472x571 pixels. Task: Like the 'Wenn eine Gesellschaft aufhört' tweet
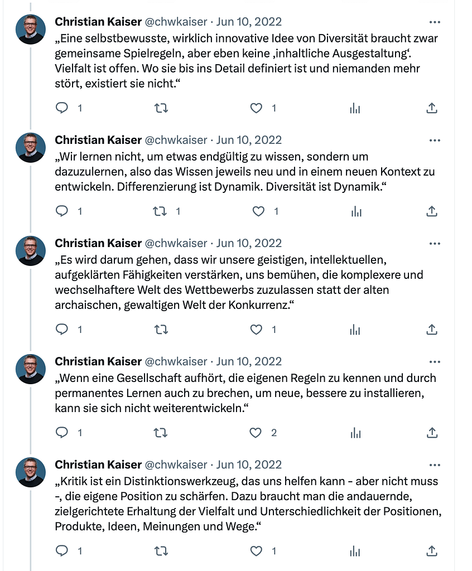point(256,433)
